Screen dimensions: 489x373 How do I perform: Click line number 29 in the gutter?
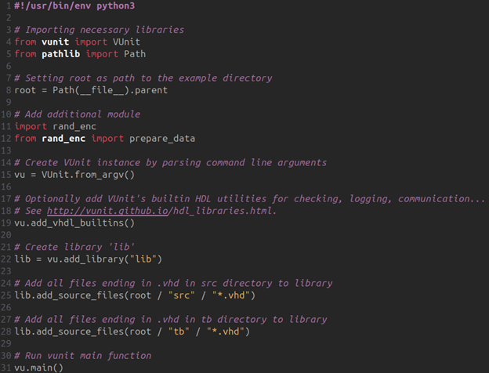pyautogui.click(x=6, y=344)
